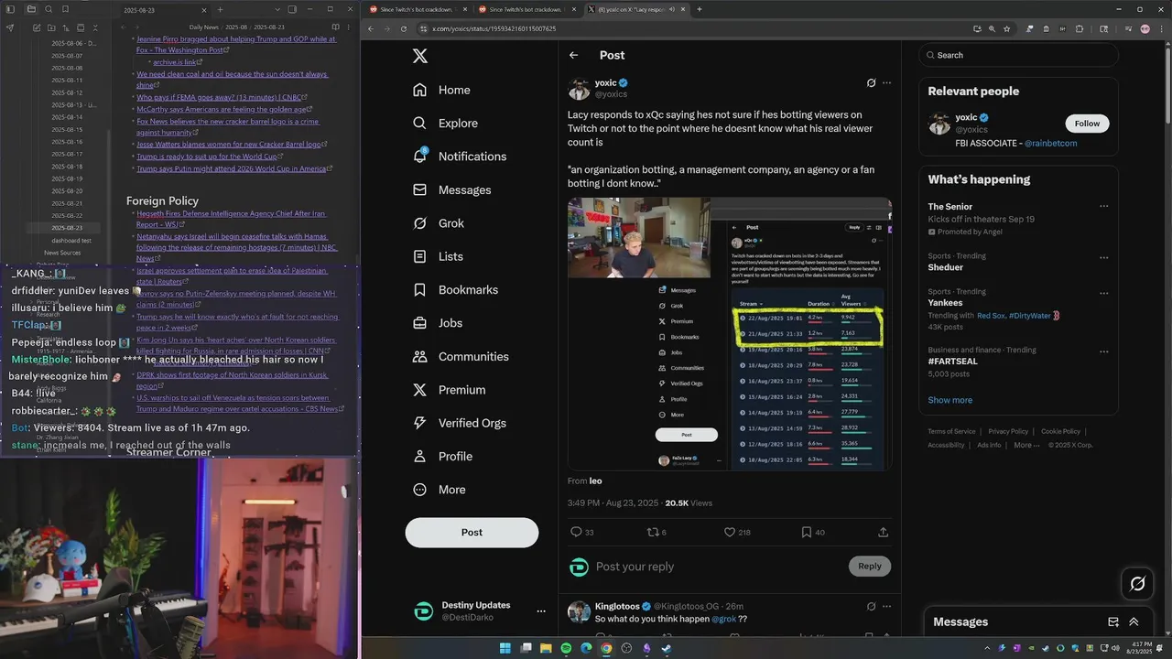Click the Reply button
Screen dimensions: 1172x659
pos(870,567)
